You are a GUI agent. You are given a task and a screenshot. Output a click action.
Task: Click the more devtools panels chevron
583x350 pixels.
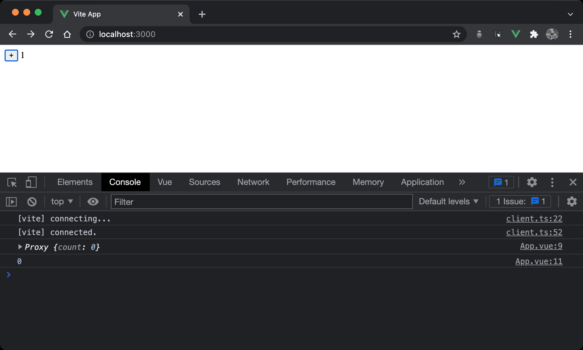tap(461, 182)
